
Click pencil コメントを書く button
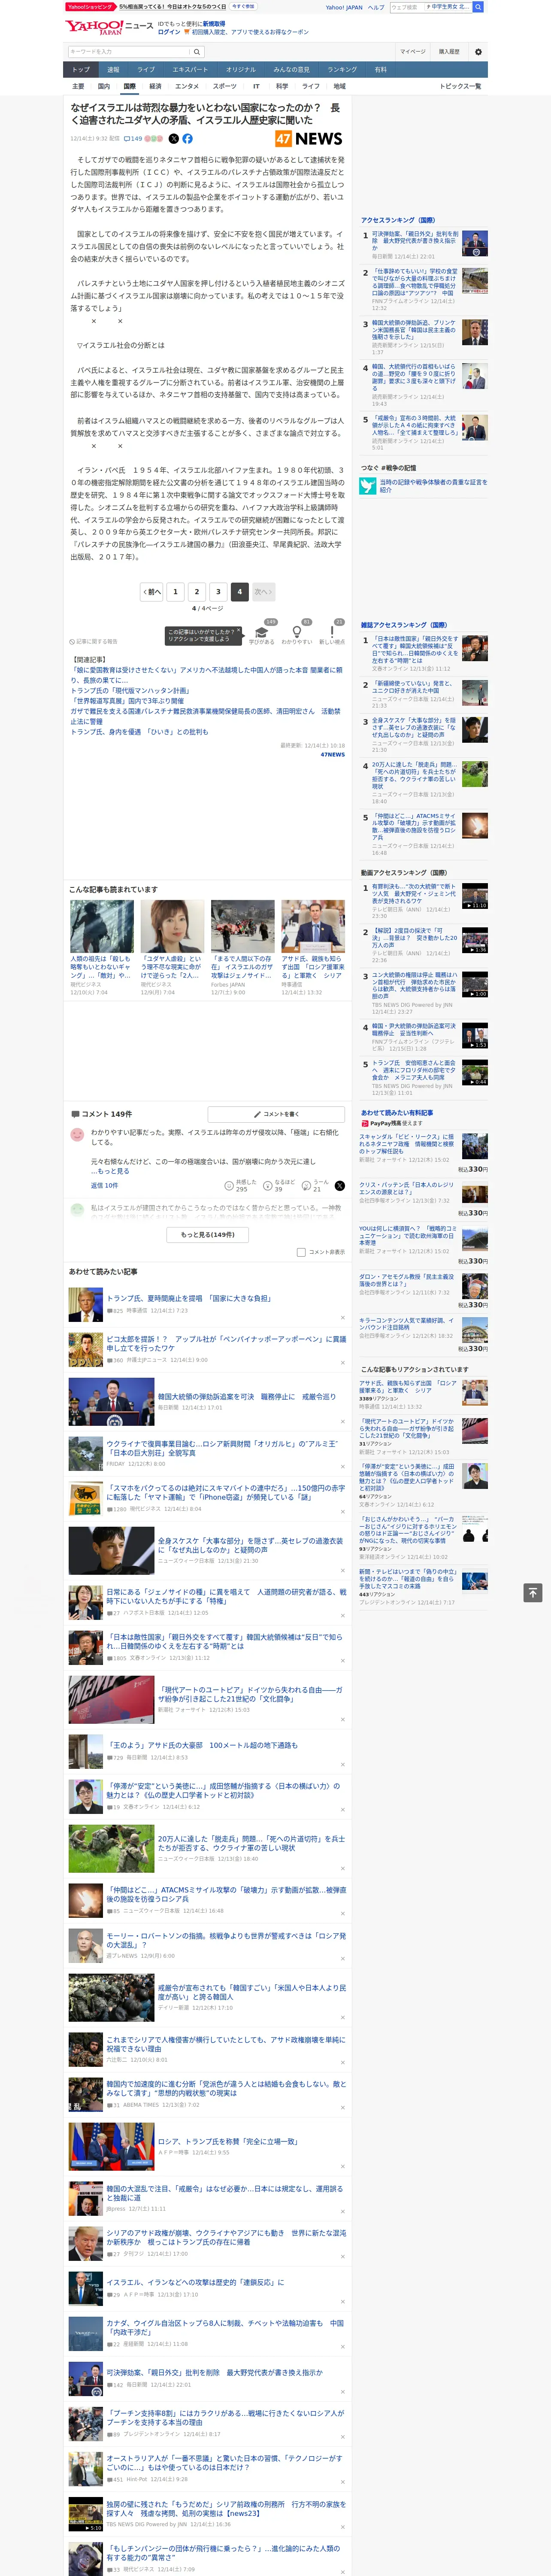[x=276, y=1114]
